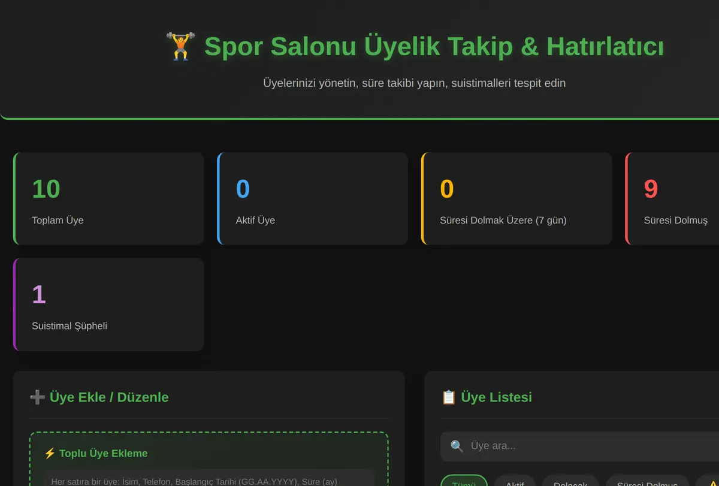Image resolution: width=719 pixels, height=486 pixels.
Task: Click the lightning icon beside Toplu Üye Ekleme
Action: pos(50,454)
